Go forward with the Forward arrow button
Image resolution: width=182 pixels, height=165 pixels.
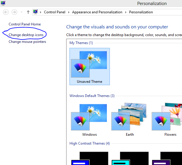pyautogui.click(x=14, y=12)
